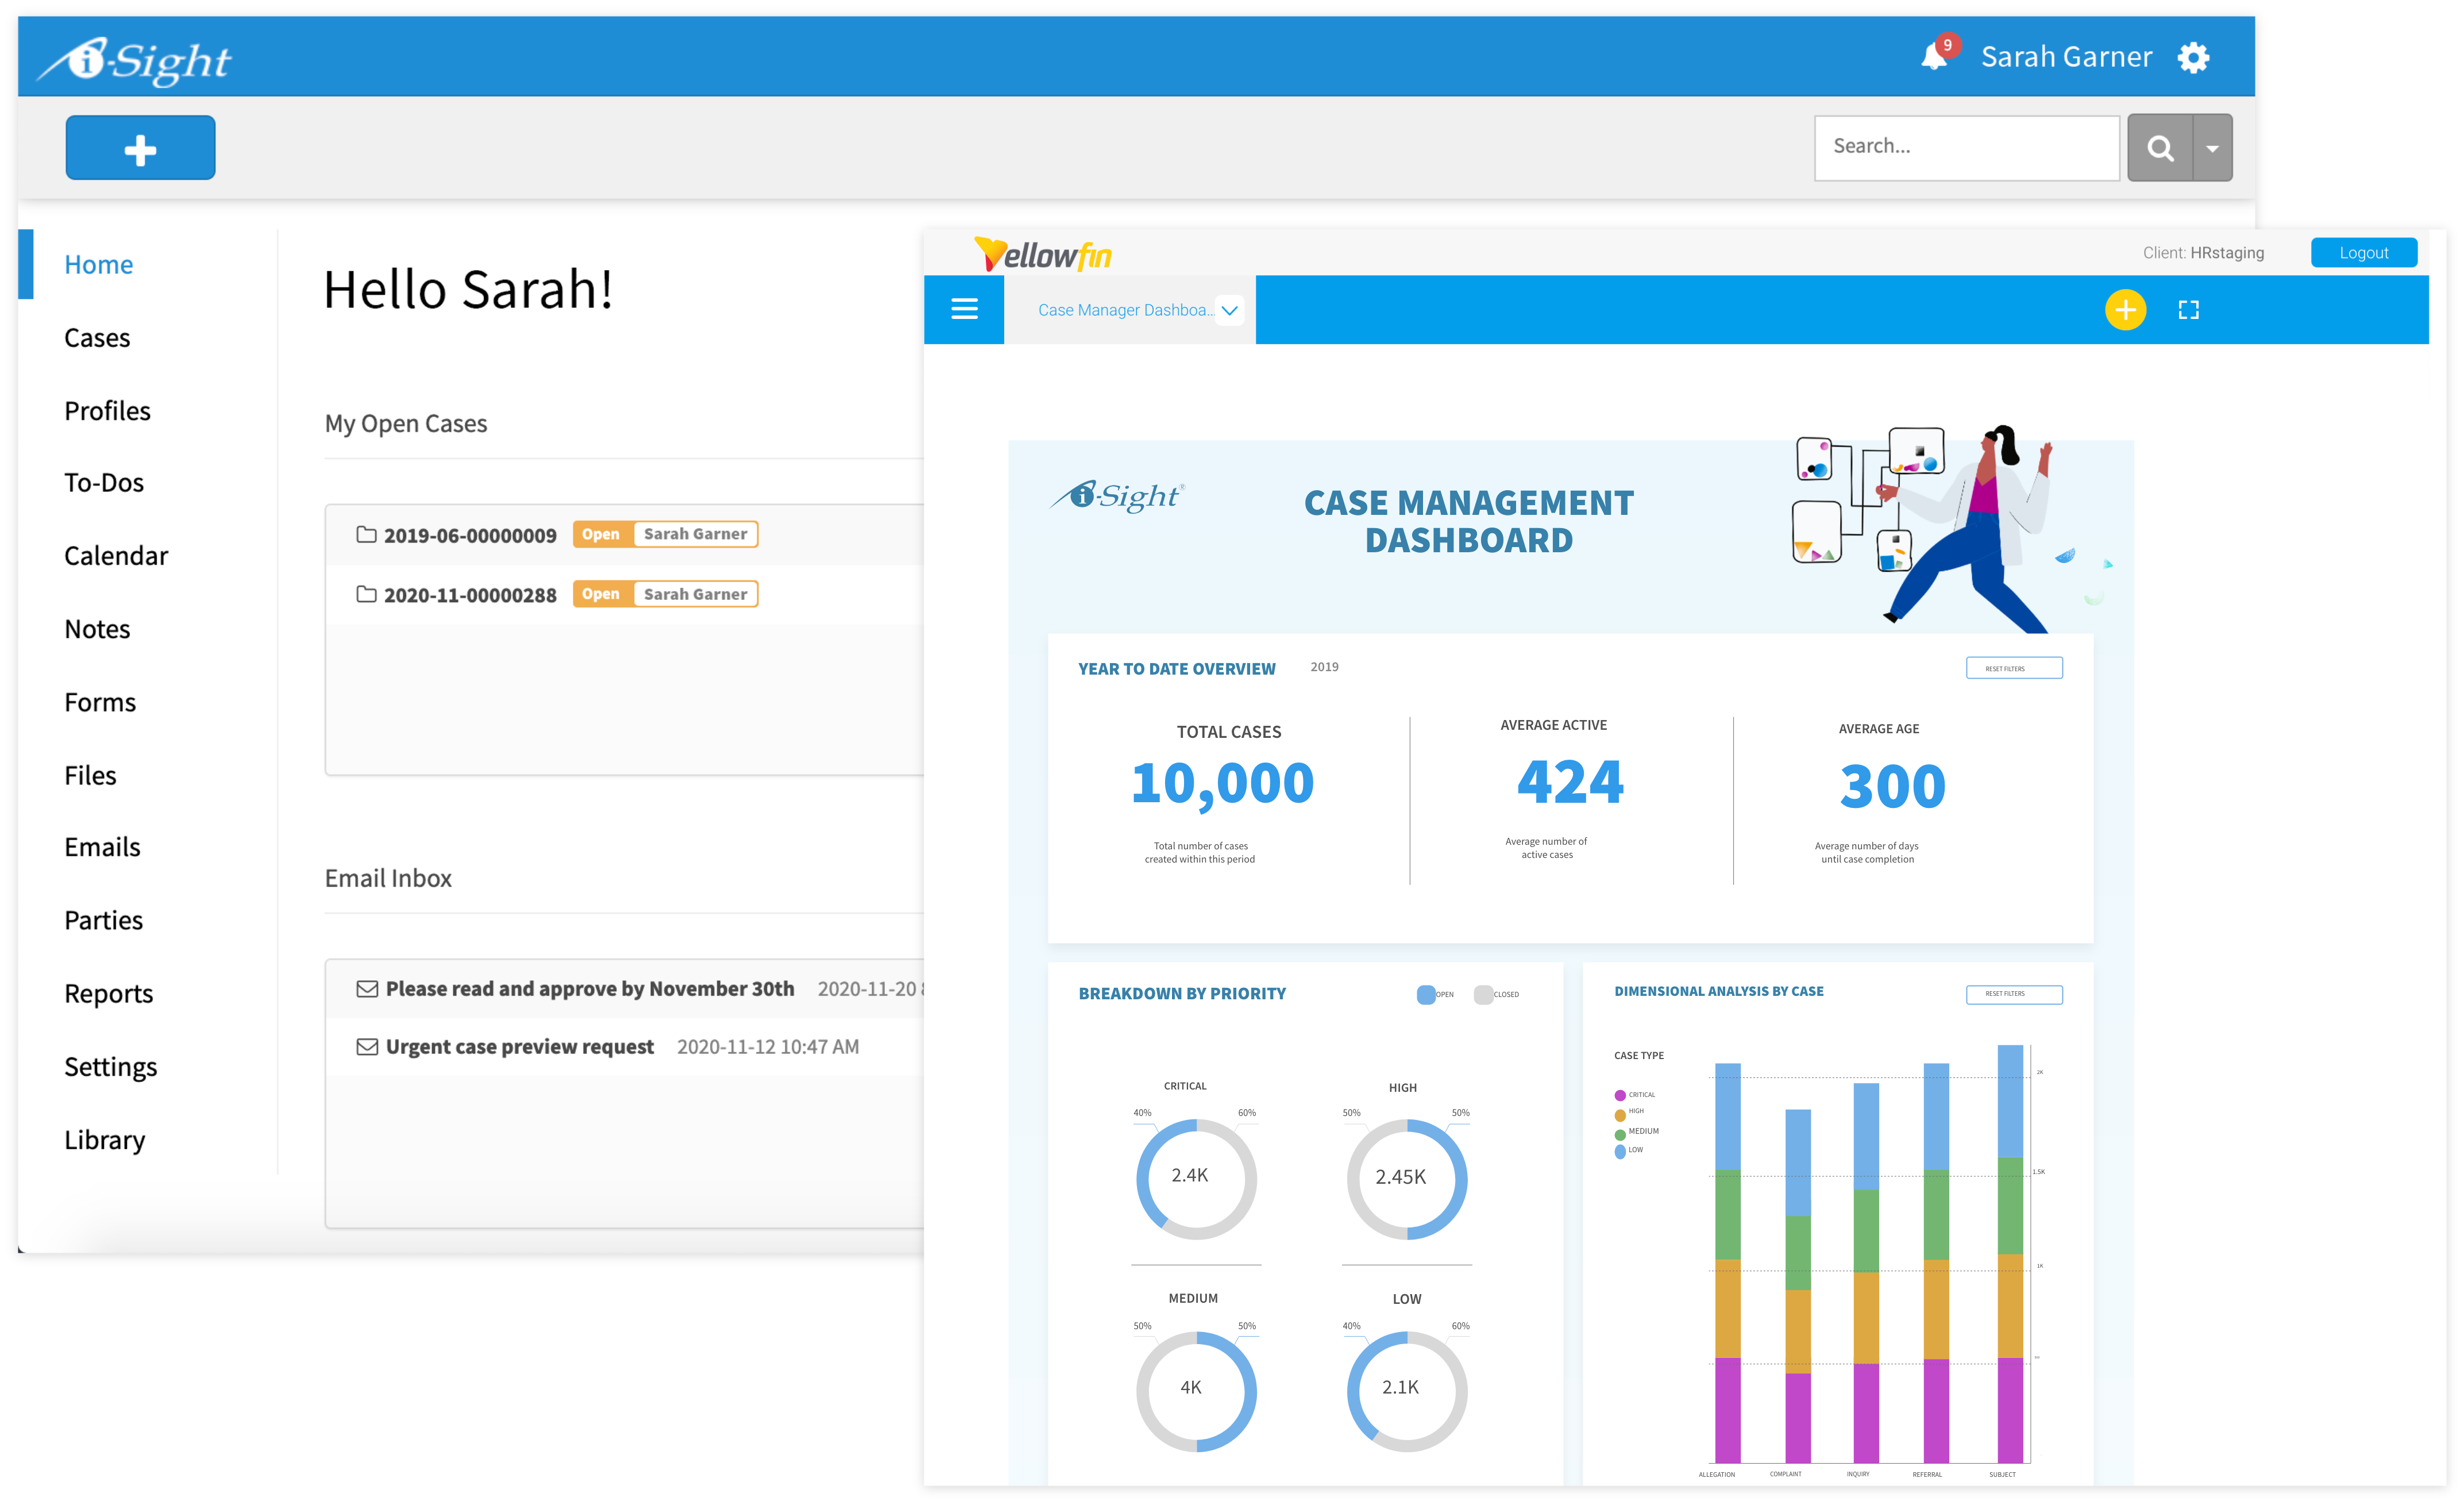This screenshot has width=2464, height=1505.
Task: Click Reset Filters in Year to Date Overview
Action: [x=2013, y=668]
